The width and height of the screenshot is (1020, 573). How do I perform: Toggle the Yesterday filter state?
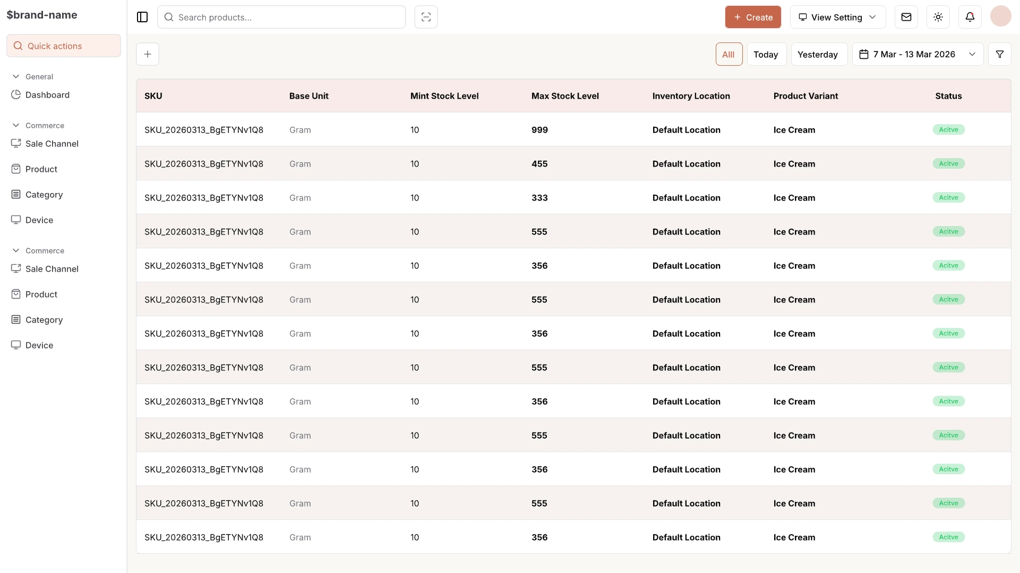click(x=818, y=54)
